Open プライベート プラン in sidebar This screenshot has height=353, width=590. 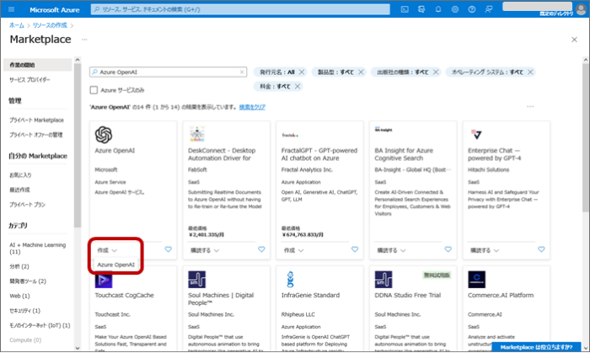(x=27, y=204)
